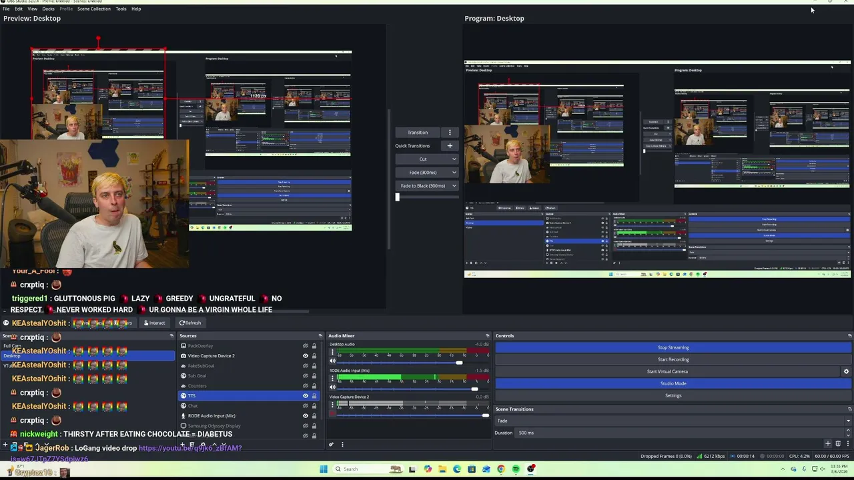Click lock icon on Video Capture Device 2 source
Screen dimensions: 854x480
pos(314,356)
